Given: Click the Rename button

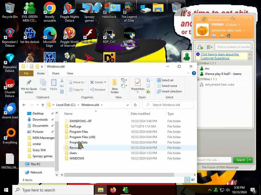Looking at the screenshot, I should pyautogui.click(x=98, y=90).
